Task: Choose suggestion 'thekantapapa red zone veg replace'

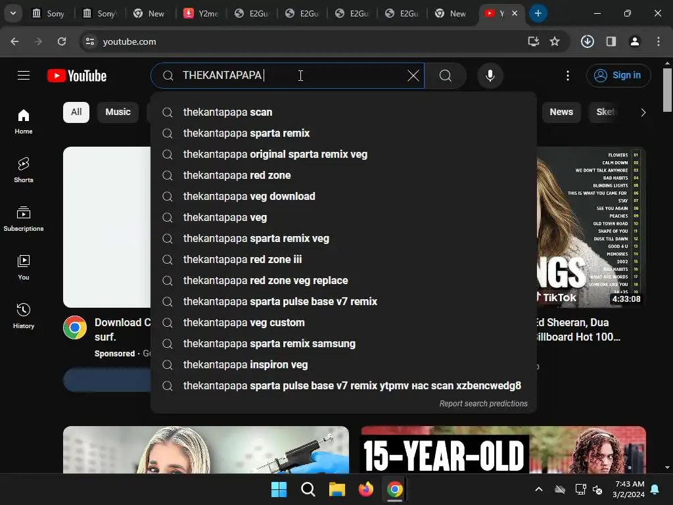Action: (x=343, y=280)
